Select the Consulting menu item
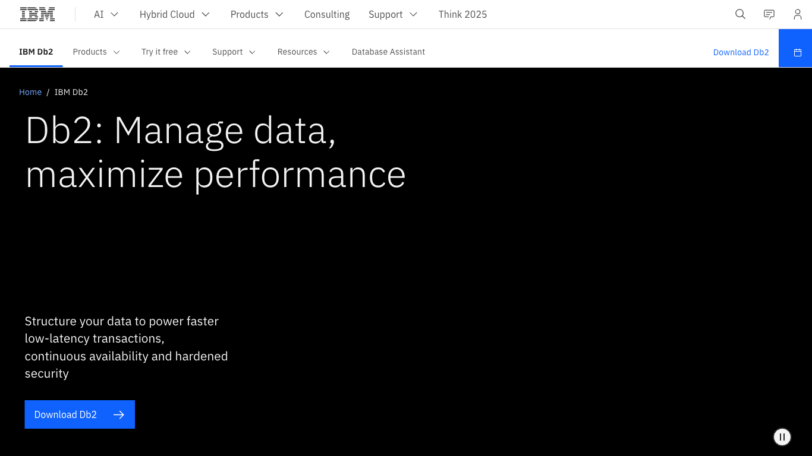 click(327, 14)
